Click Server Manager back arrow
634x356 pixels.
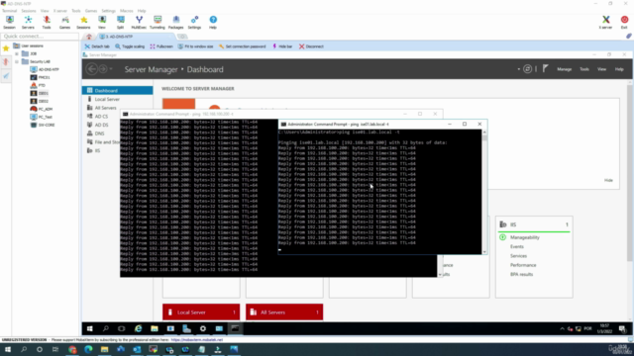click(x=92, y=69)
